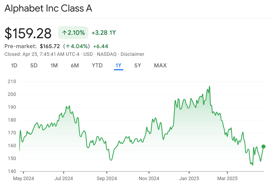Click the $159.28 current price
The height and width of the screenshot is (186, 273).
point(28,33)
